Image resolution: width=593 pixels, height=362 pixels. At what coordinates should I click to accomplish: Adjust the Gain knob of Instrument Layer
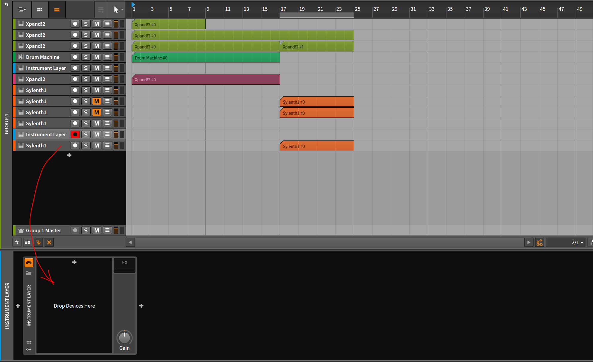pyautogui.click(x=124, y=338)
